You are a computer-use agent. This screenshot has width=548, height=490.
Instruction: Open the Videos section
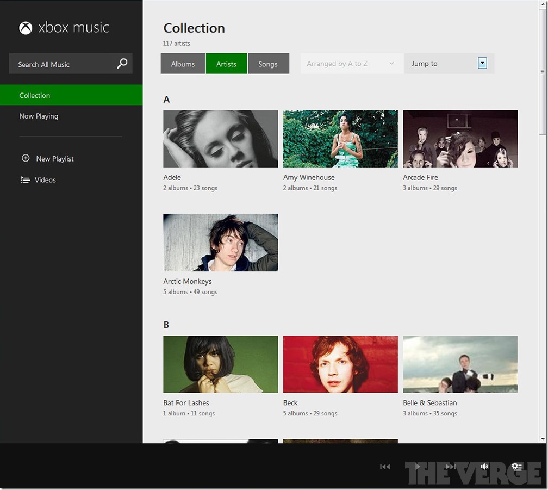coord(45,180)
